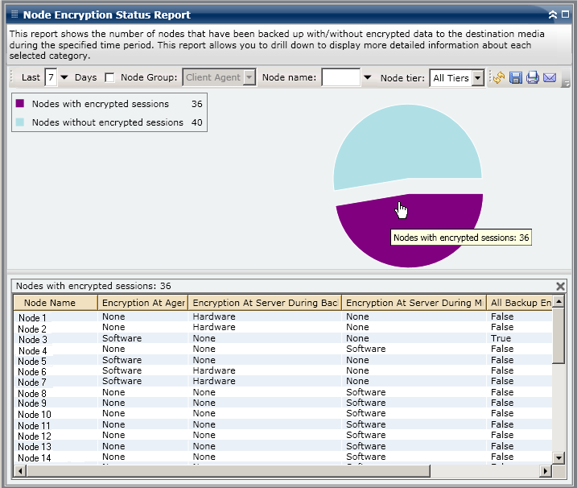Viewport: 577px width, 488px height.
Task: Close the drill-down details table
Action: pos(561,286)
